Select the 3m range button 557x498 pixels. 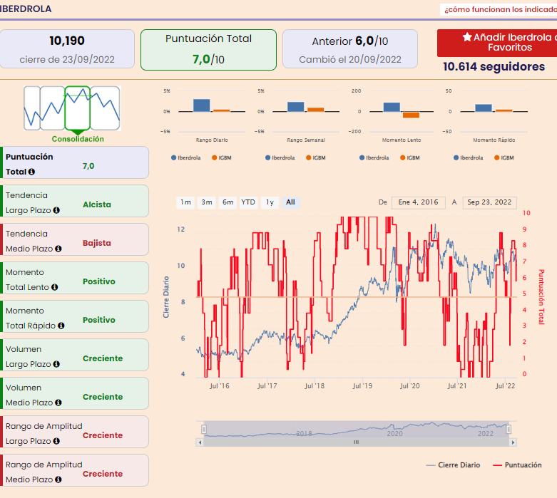pos(206,202)
